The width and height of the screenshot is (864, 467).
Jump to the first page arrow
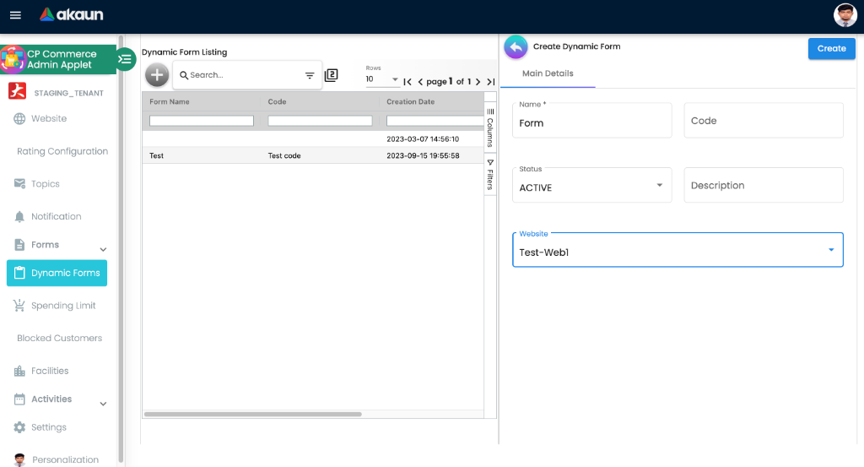click(x=408, y=82)
